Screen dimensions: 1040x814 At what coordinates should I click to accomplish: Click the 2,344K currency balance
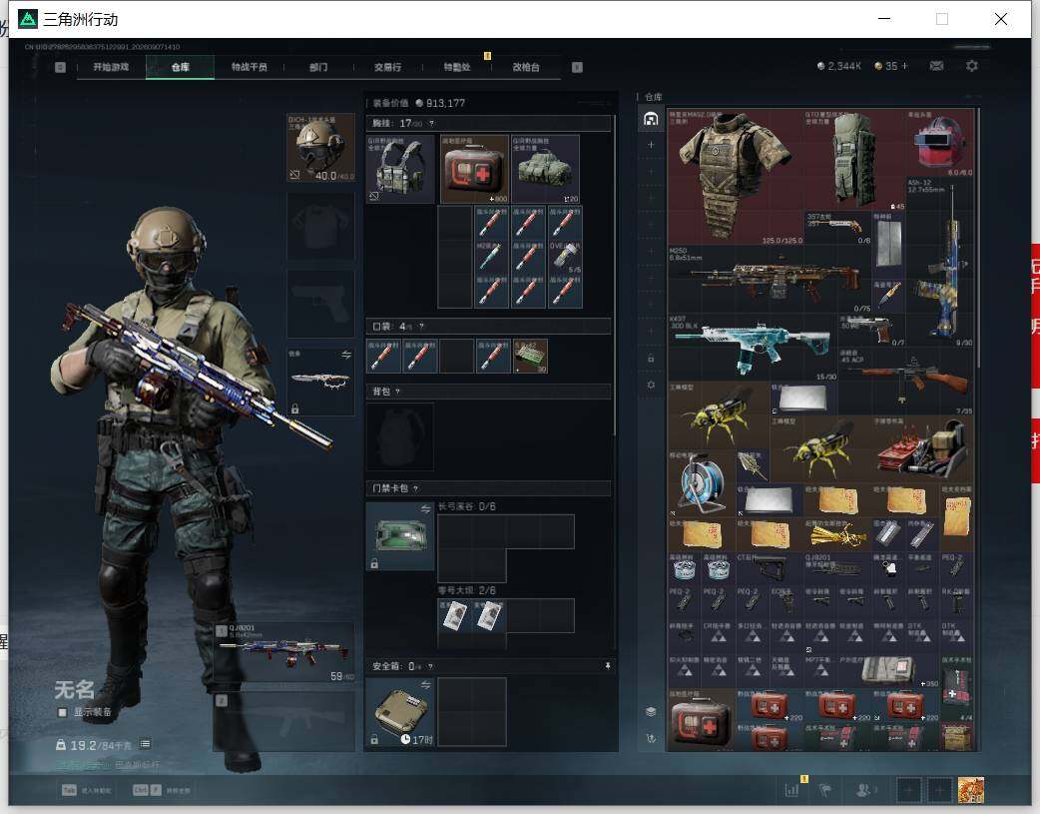click(x=839, y=66)
